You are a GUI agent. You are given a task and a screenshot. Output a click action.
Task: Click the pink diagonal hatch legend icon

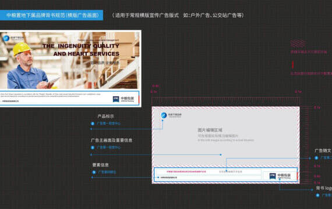[x=298, y=44]
